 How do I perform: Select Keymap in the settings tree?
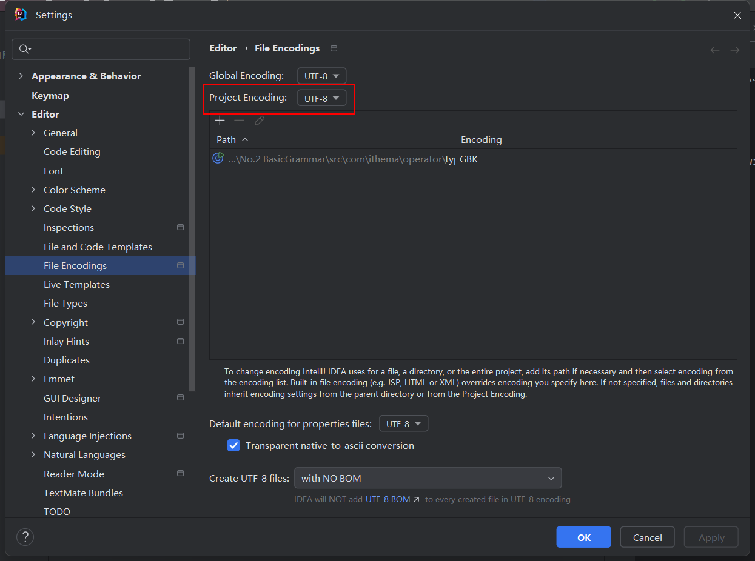[50, 95]
